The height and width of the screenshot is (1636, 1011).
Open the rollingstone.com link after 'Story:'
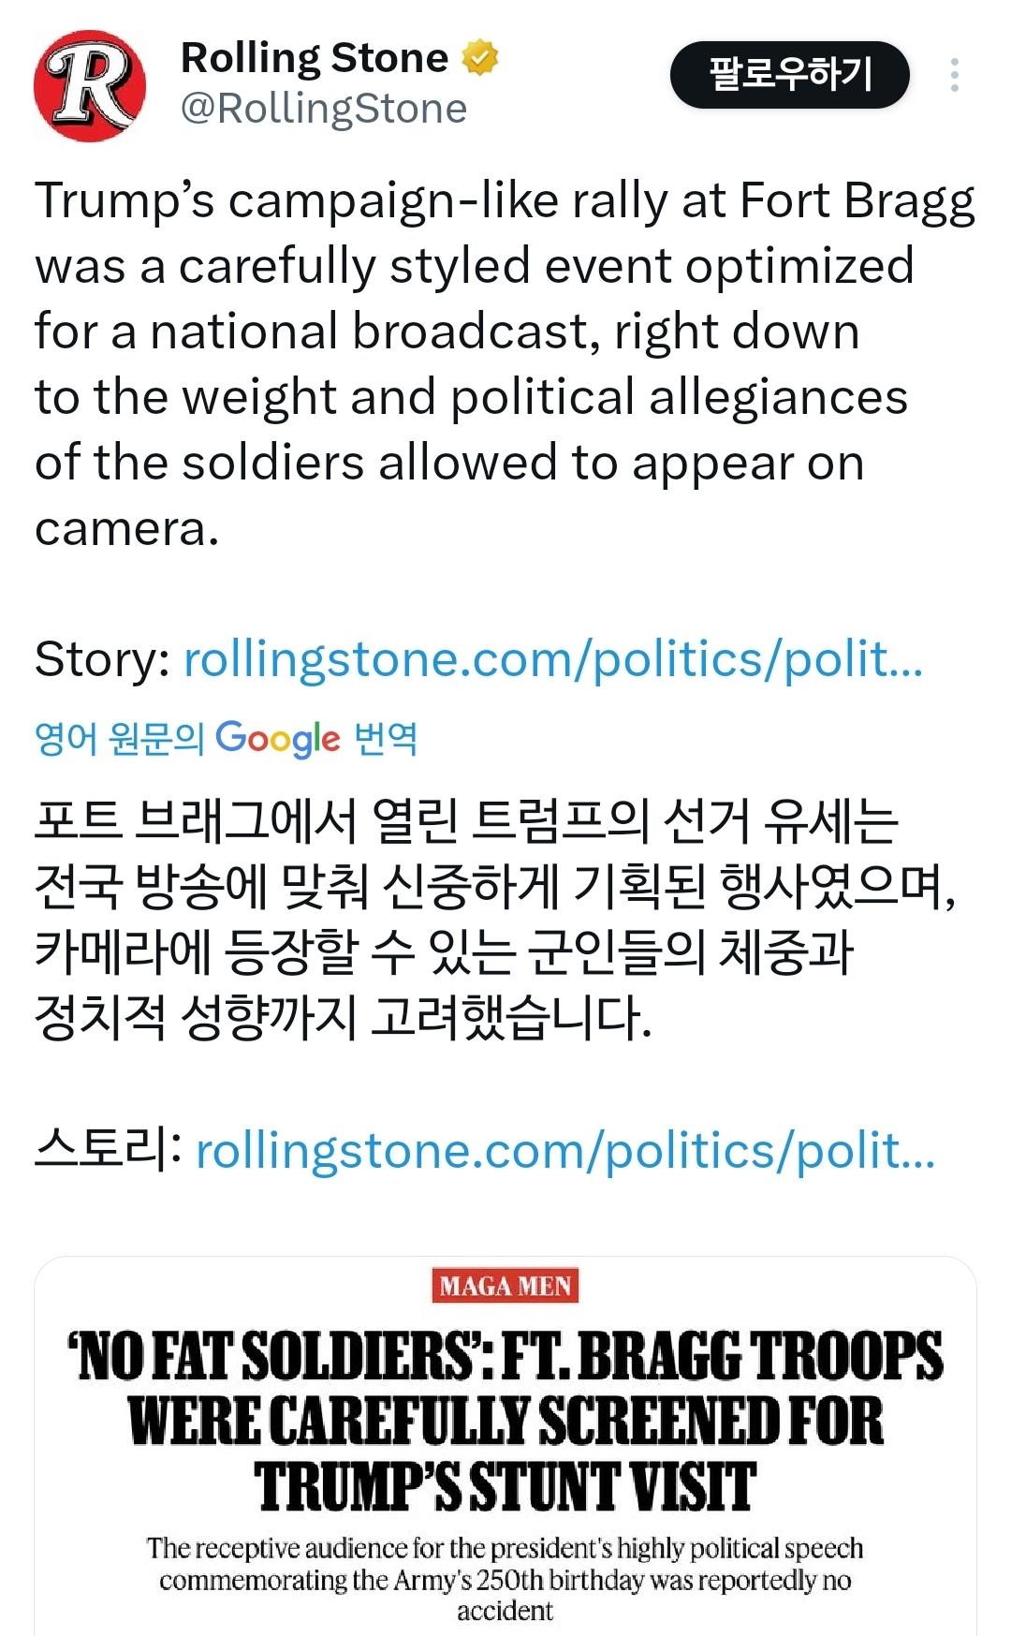552,659
